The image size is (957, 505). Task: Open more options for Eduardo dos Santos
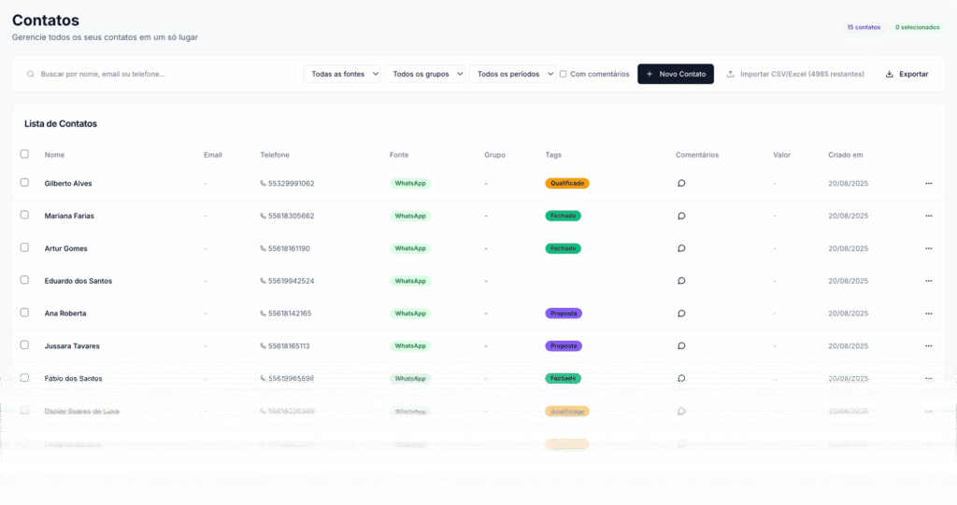[x=928, y=281]
